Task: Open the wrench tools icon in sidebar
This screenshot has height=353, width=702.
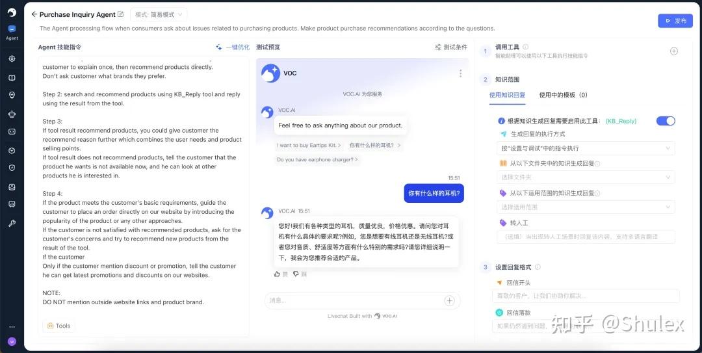Action: (12, 223)
